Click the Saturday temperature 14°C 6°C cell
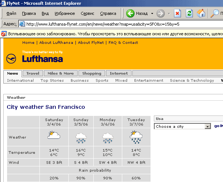The image size is (223, 182). [54, 152]
